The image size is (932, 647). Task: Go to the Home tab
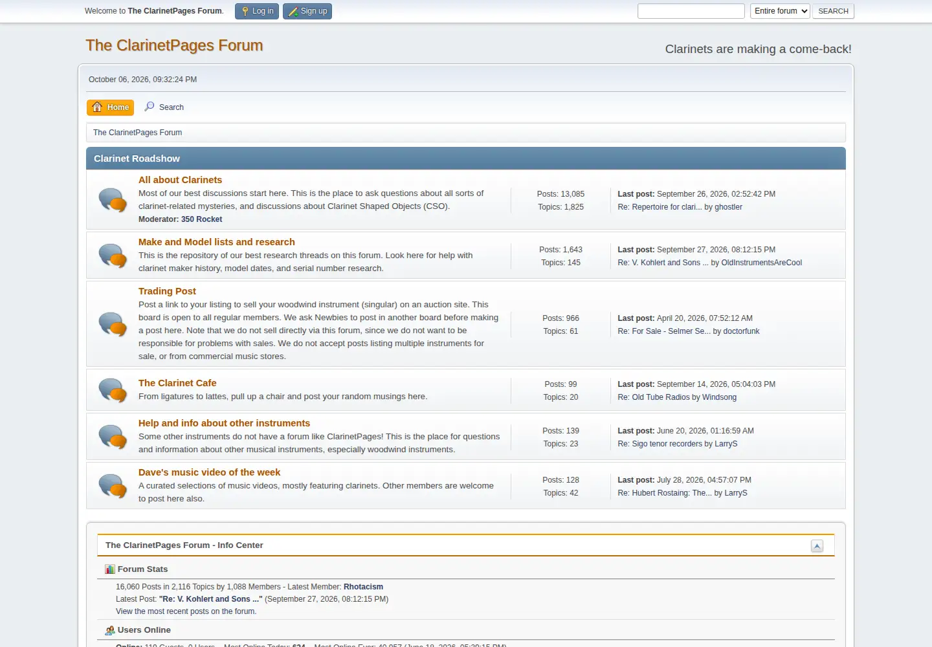[x=111, y=107]
